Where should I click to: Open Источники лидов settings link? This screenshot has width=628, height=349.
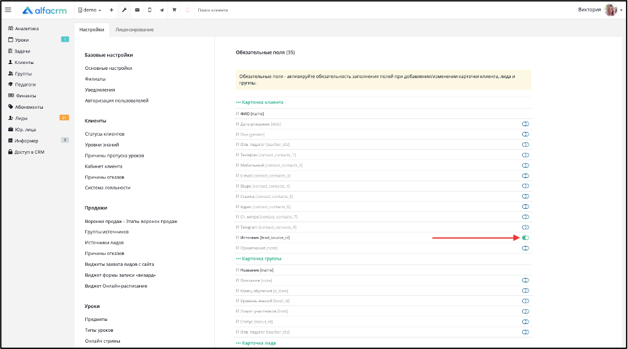[104, 243]
